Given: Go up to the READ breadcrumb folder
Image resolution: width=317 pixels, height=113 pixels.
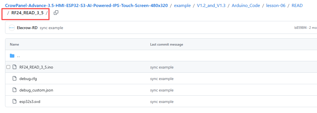Looking at the screenshot, I should point(297,5).
